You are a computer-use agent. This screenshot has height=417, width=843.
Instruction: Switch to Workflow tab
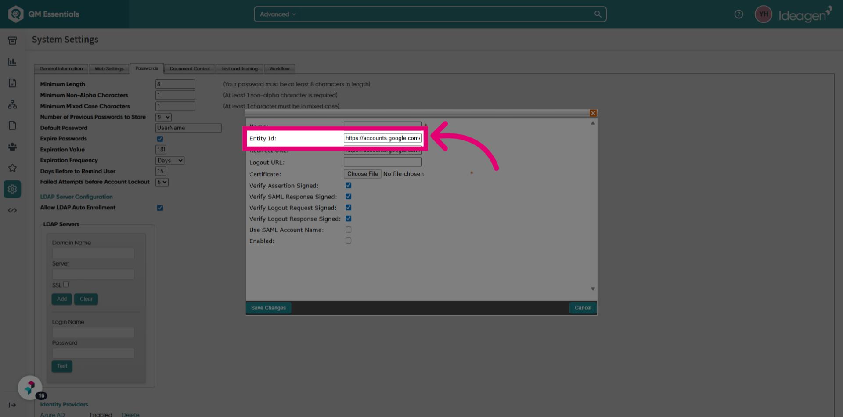pyautogui.click(x=280, y=69)
